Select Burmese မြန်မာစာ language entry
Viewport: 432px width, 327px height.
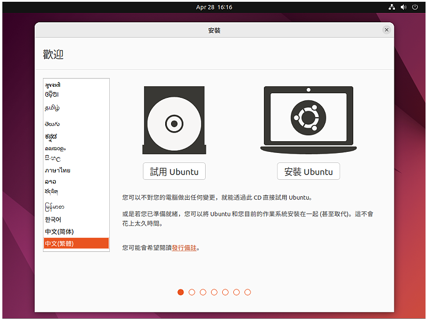[x=76, y=207]
